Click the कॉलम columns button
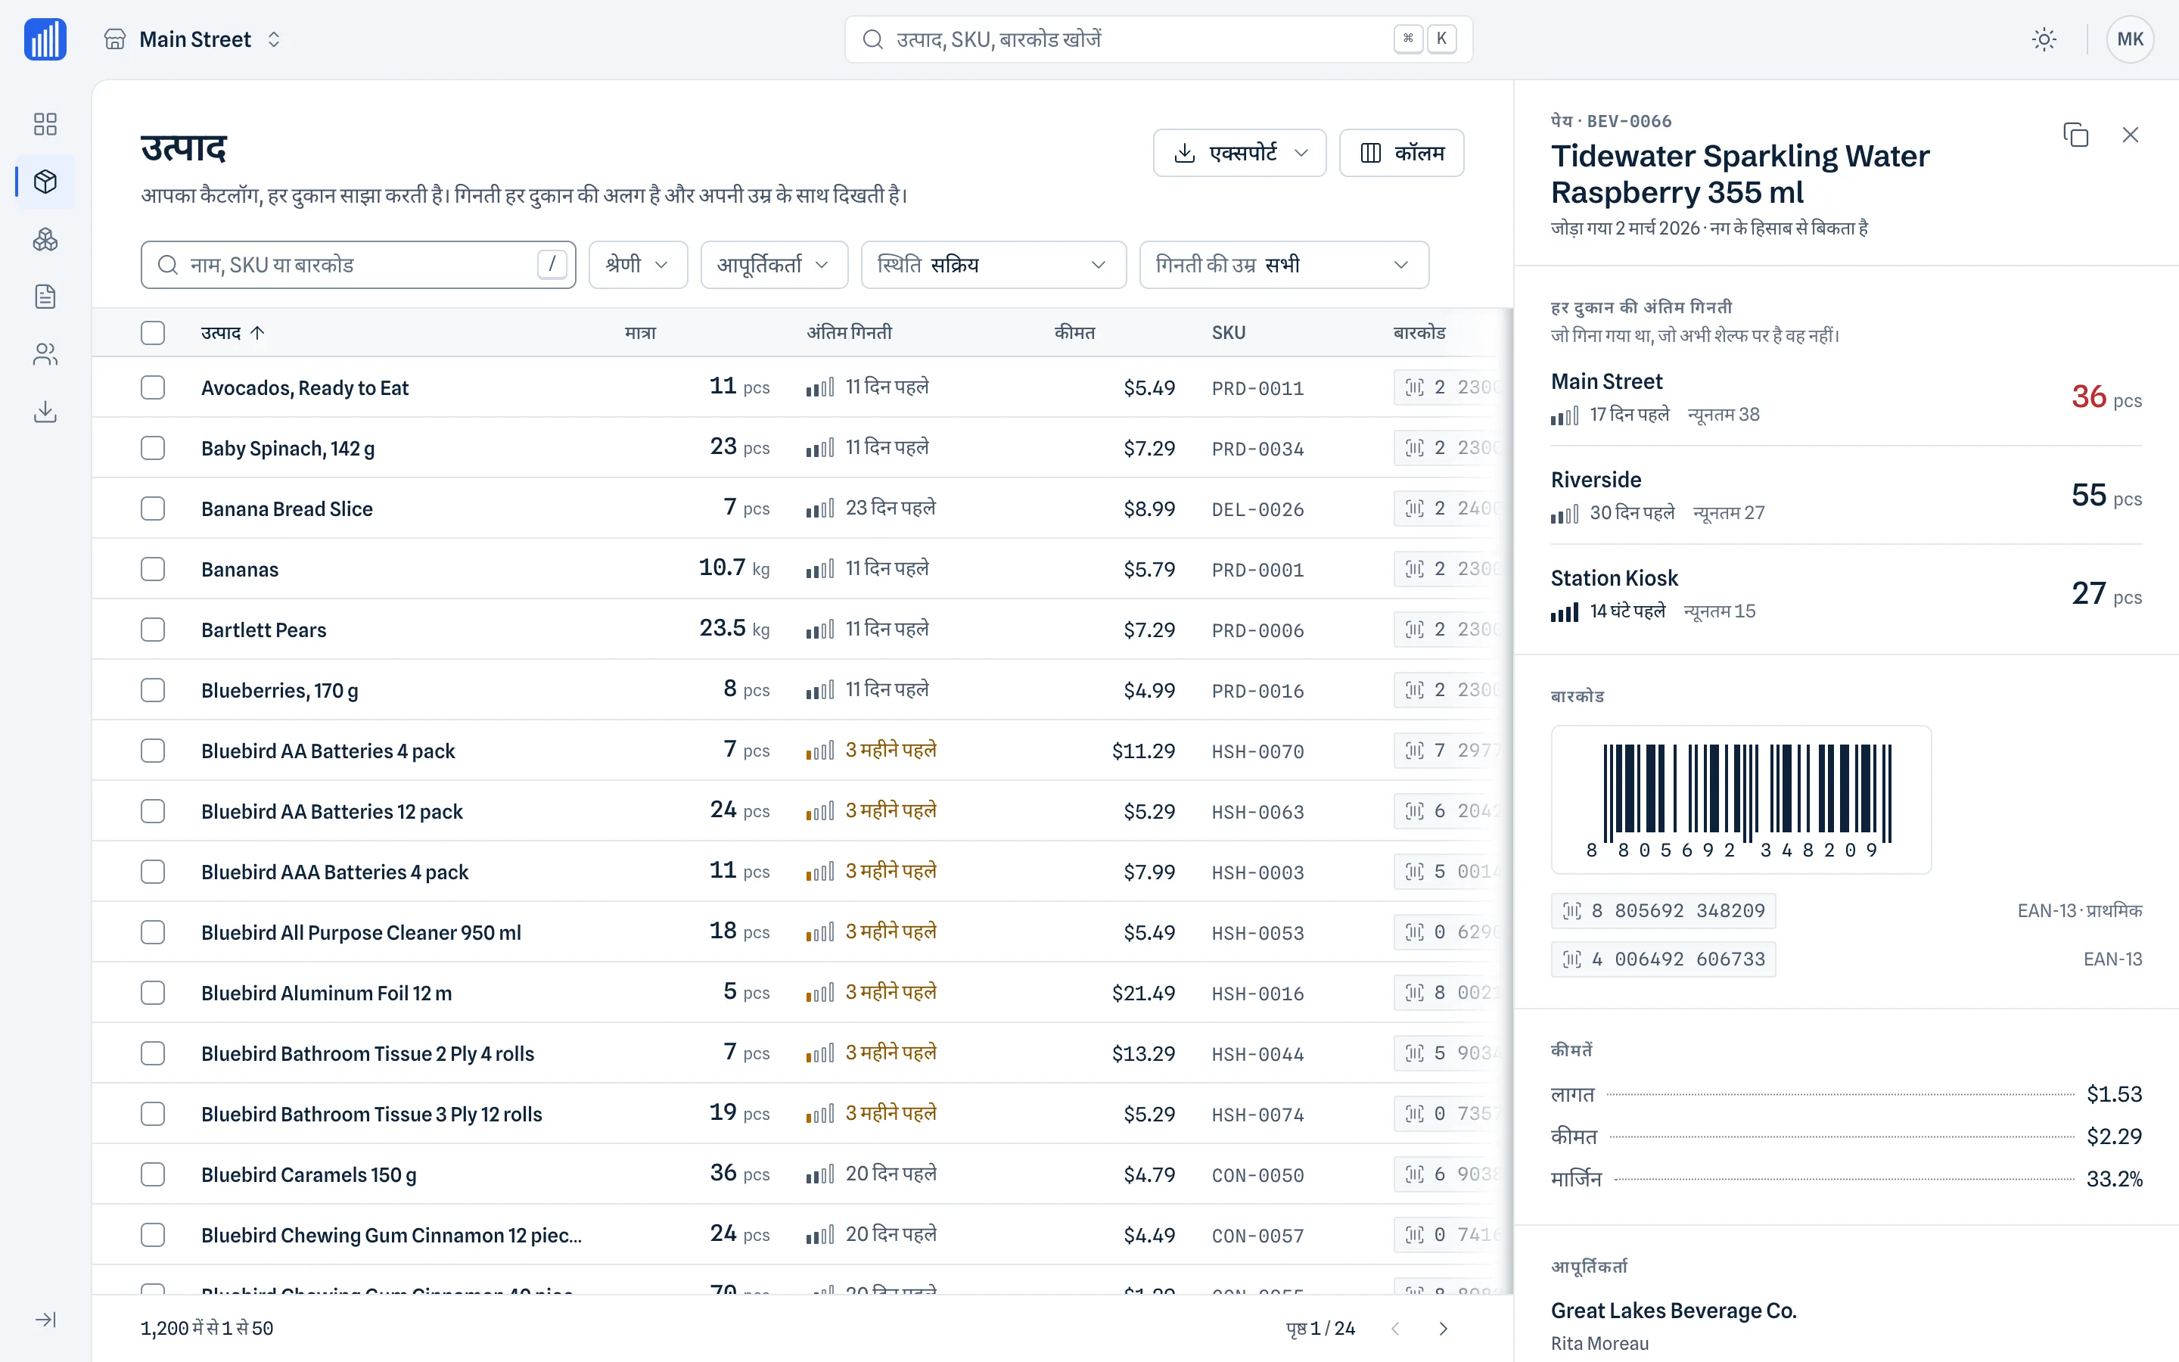2179x1362 pixels. pos(1401,153)
